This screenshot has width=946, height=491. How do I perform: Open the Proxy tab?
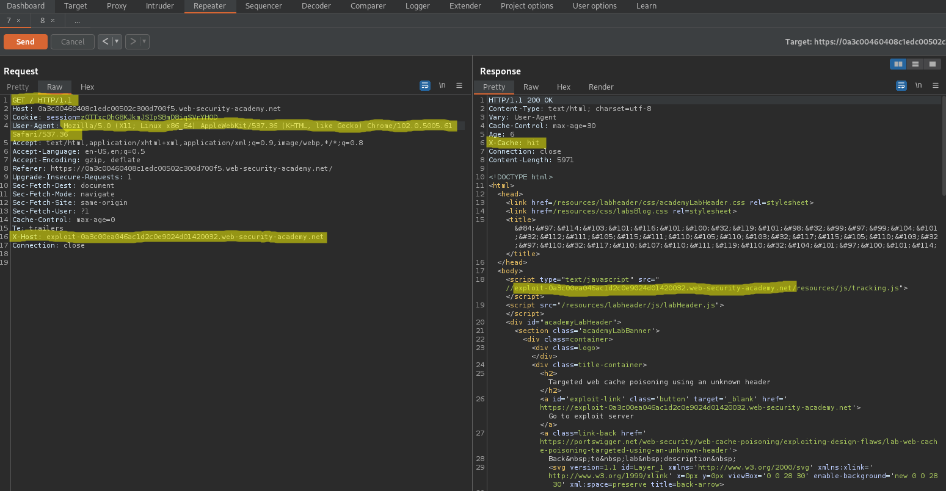pos(117,6)
